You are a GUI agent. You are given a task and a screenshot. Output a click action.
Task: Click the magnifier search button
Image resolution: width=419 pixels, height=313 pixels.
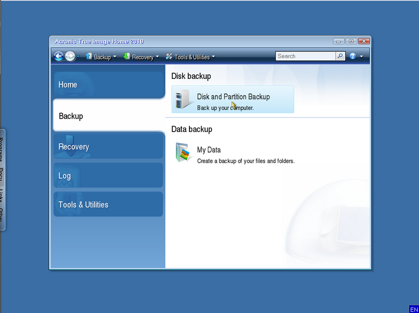point(340,56)
